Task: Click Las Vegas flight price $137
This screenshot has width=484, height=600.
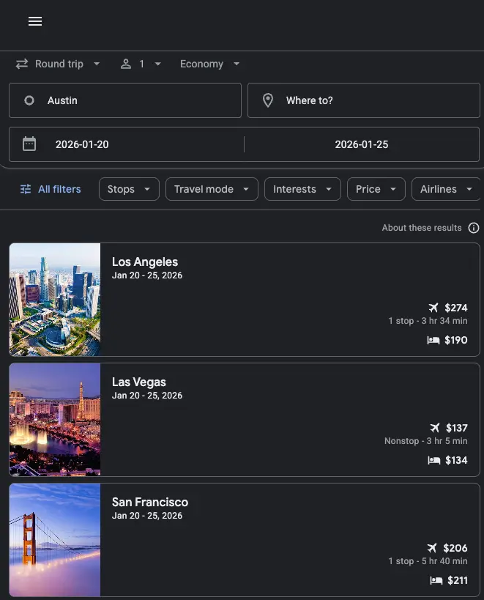Action: click(x=457, y=428)
